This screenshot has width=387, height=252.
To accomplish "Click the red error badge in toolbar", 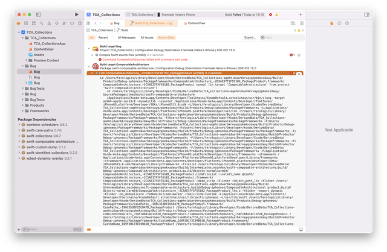I will pyautogui.click(x=270, y=14).
